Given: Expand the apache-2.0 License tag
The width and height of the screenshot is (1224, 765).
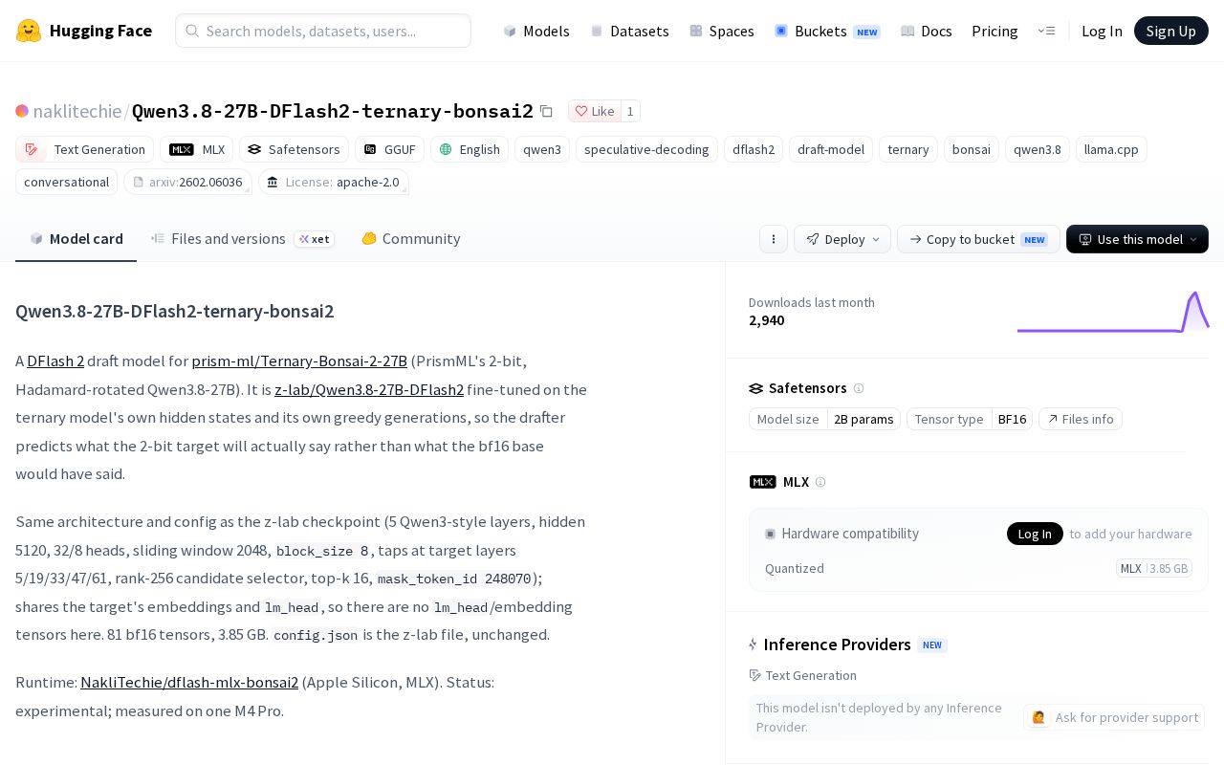Looking at the screenshot, I should pyautogui.click(x=334, y=182).
